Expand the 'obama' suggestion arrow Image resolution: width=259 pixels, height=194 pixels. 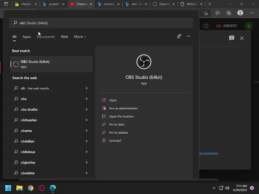(x=87, y=131)
